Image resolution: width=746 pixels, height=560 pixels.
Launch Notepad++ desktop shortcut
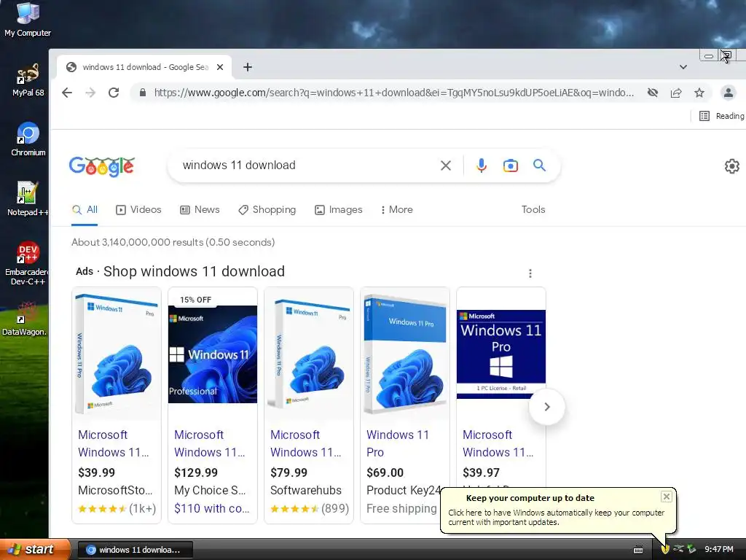(x=27, y=198)
